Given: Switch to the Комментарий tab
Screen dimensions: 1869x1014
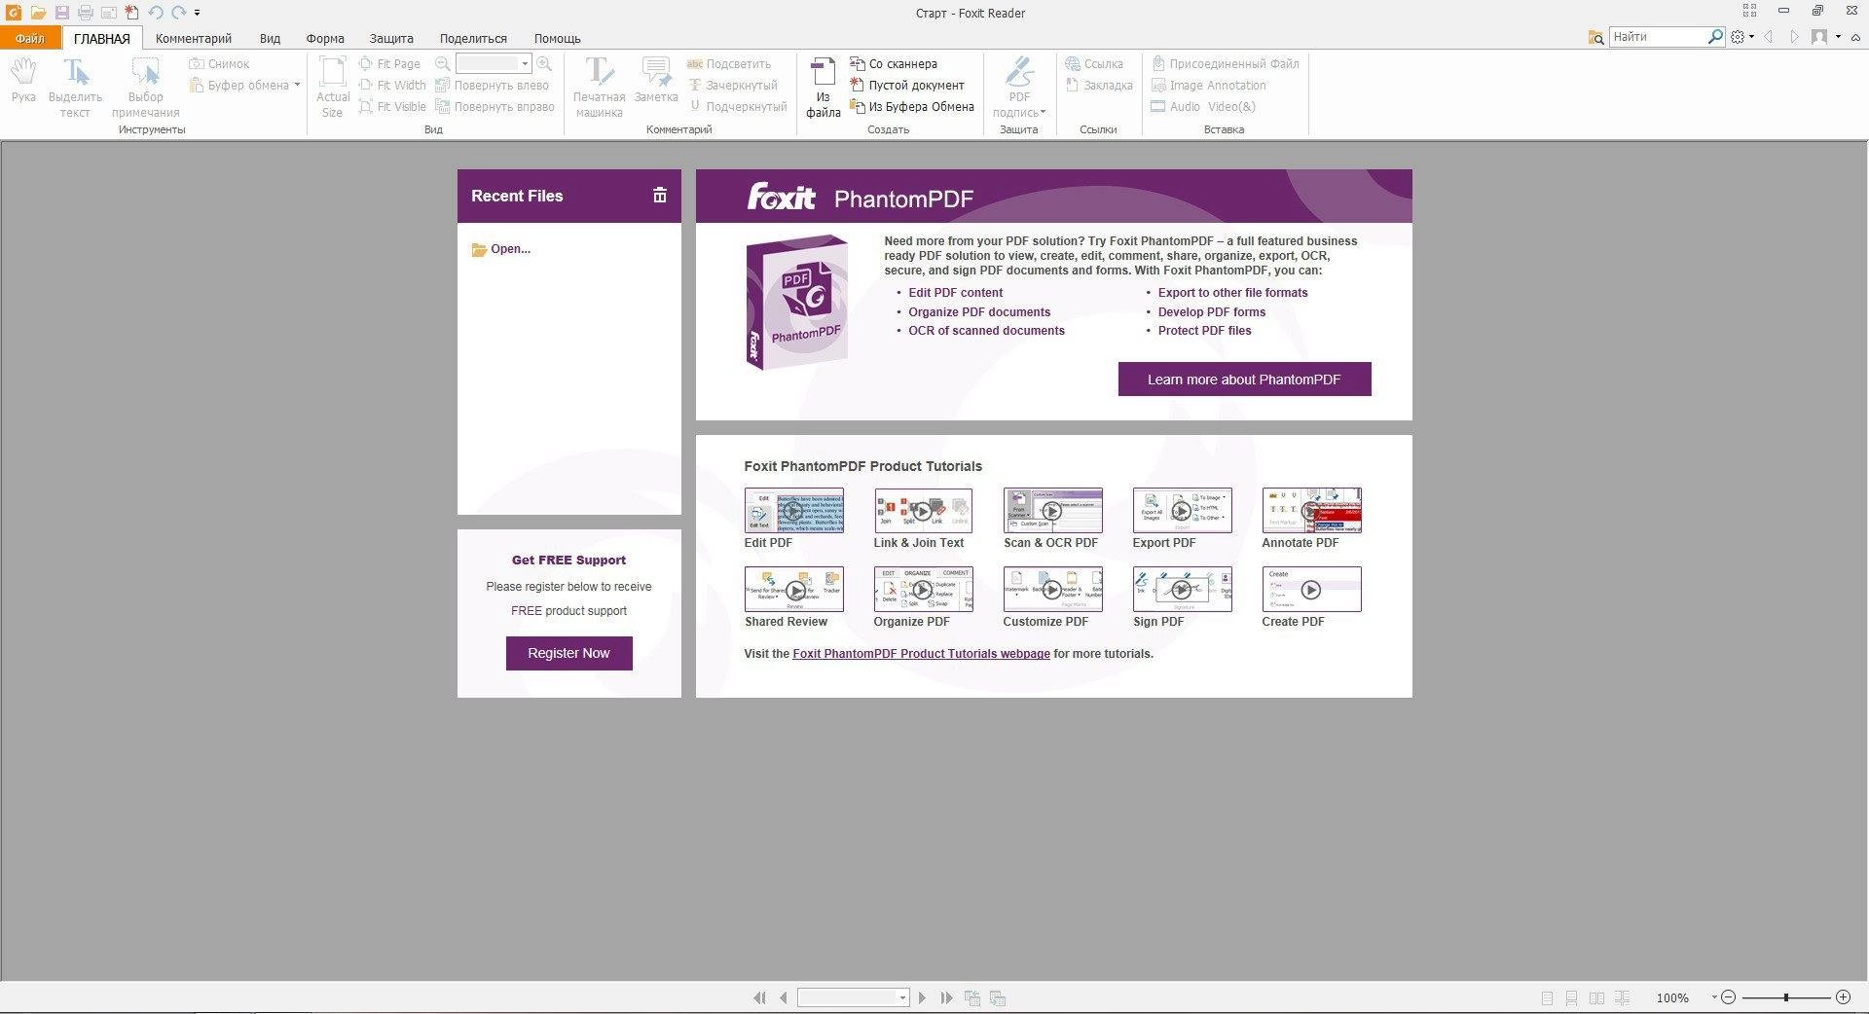Looking at the screenshot, I should click(194, 39).
